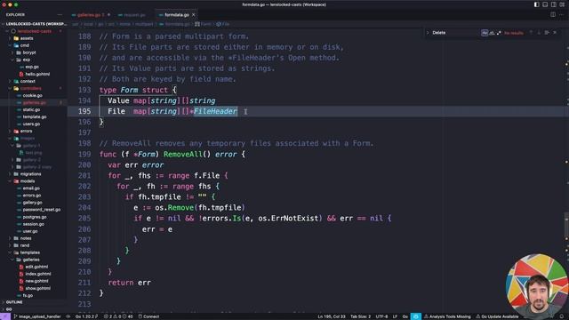Toggle Find in Selection in find widget

(547, 33)
